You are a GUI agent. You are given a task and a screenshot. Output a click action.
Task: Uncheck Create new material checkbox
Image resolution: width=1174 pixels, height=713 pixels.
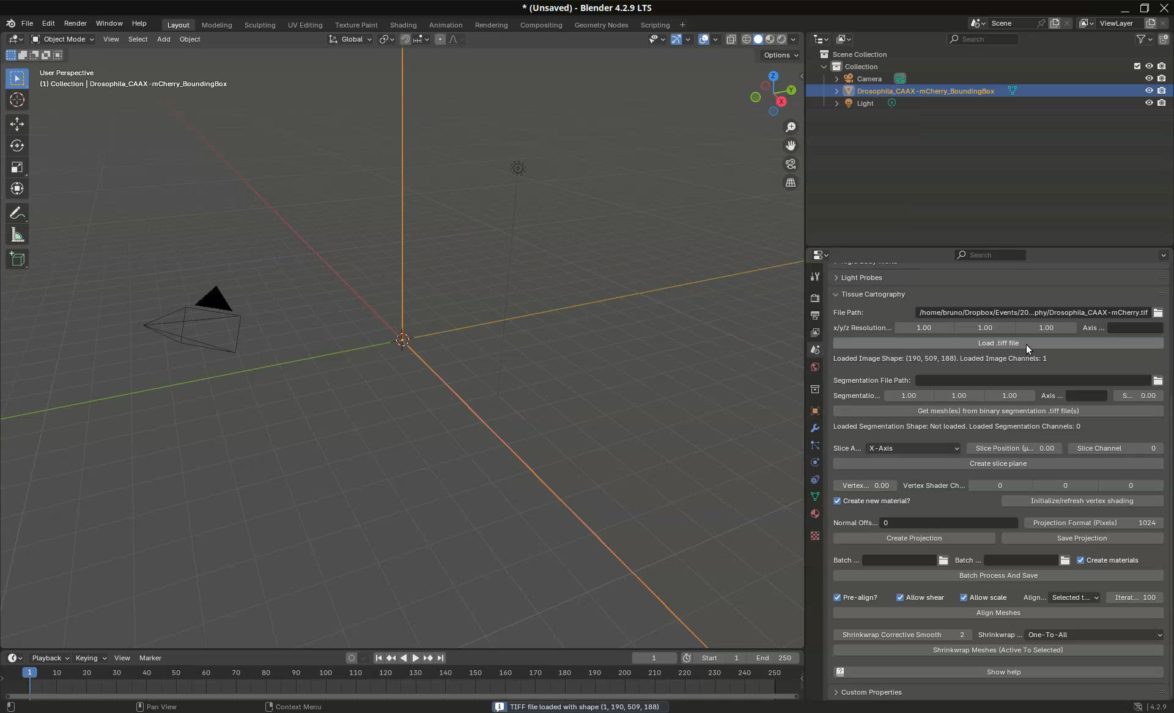[837, 501]
